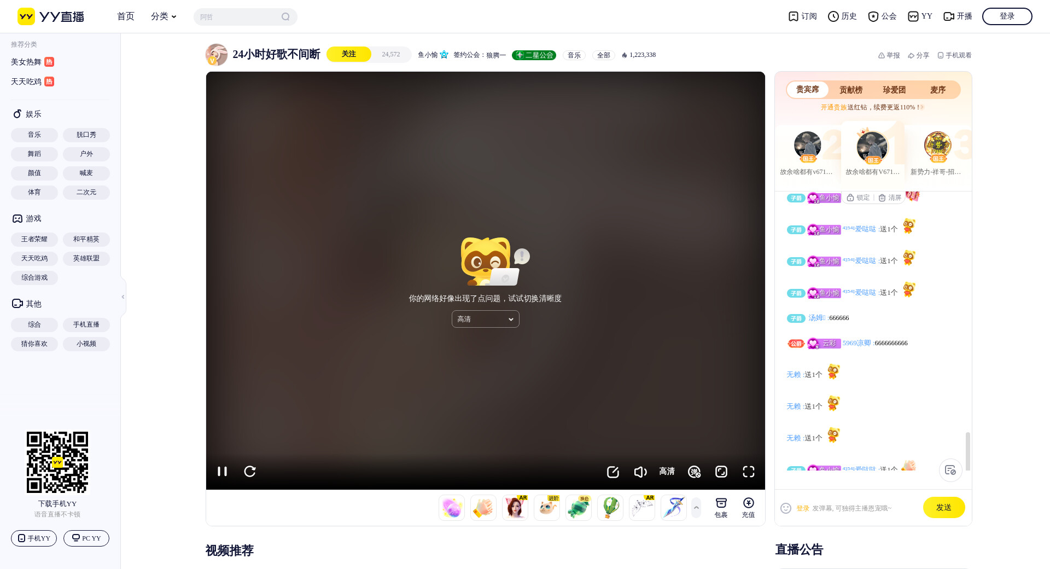This screenshot has width=1050, height=569.
Task: Follow the streamer with 关注
Action: pos(349,54)
